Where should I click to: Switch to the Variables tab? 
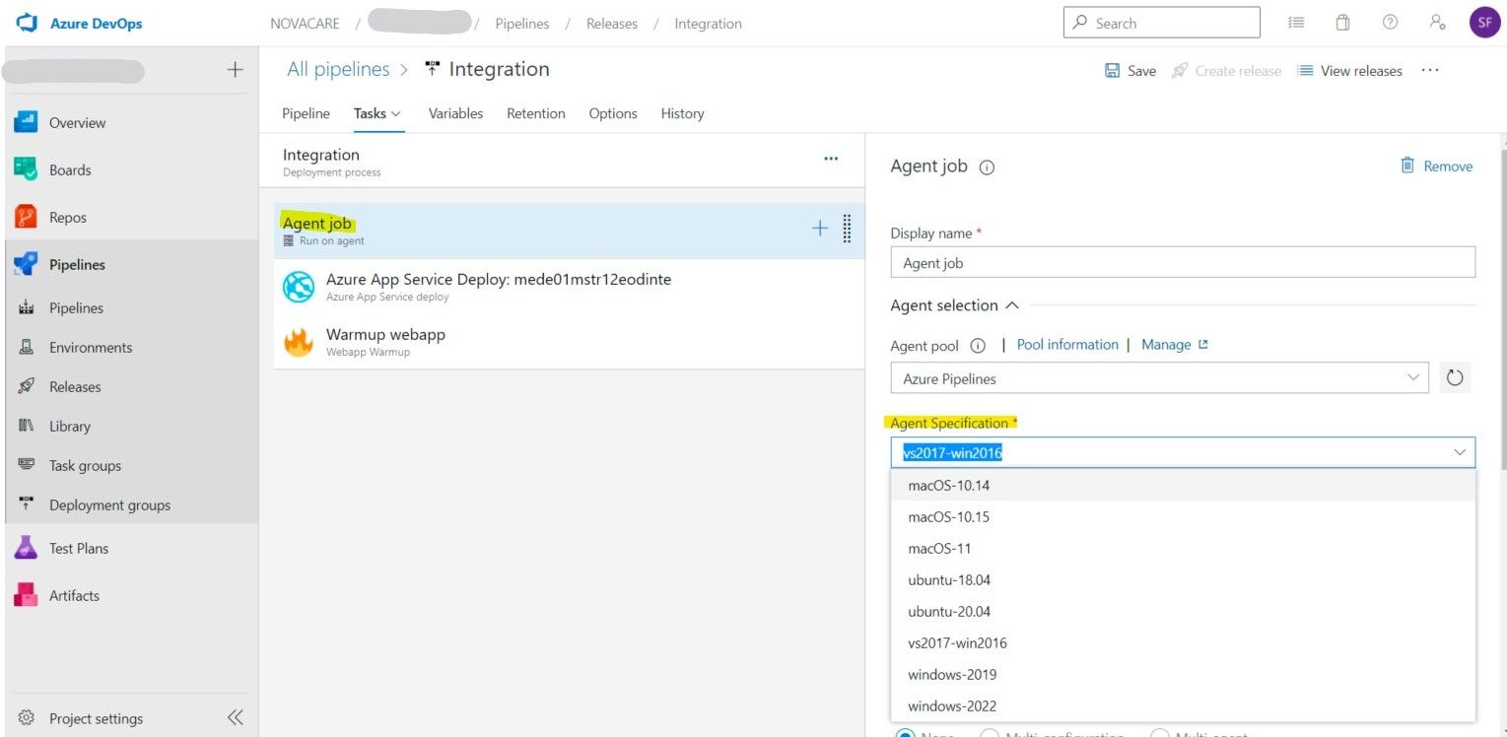(x=455, y=113)
